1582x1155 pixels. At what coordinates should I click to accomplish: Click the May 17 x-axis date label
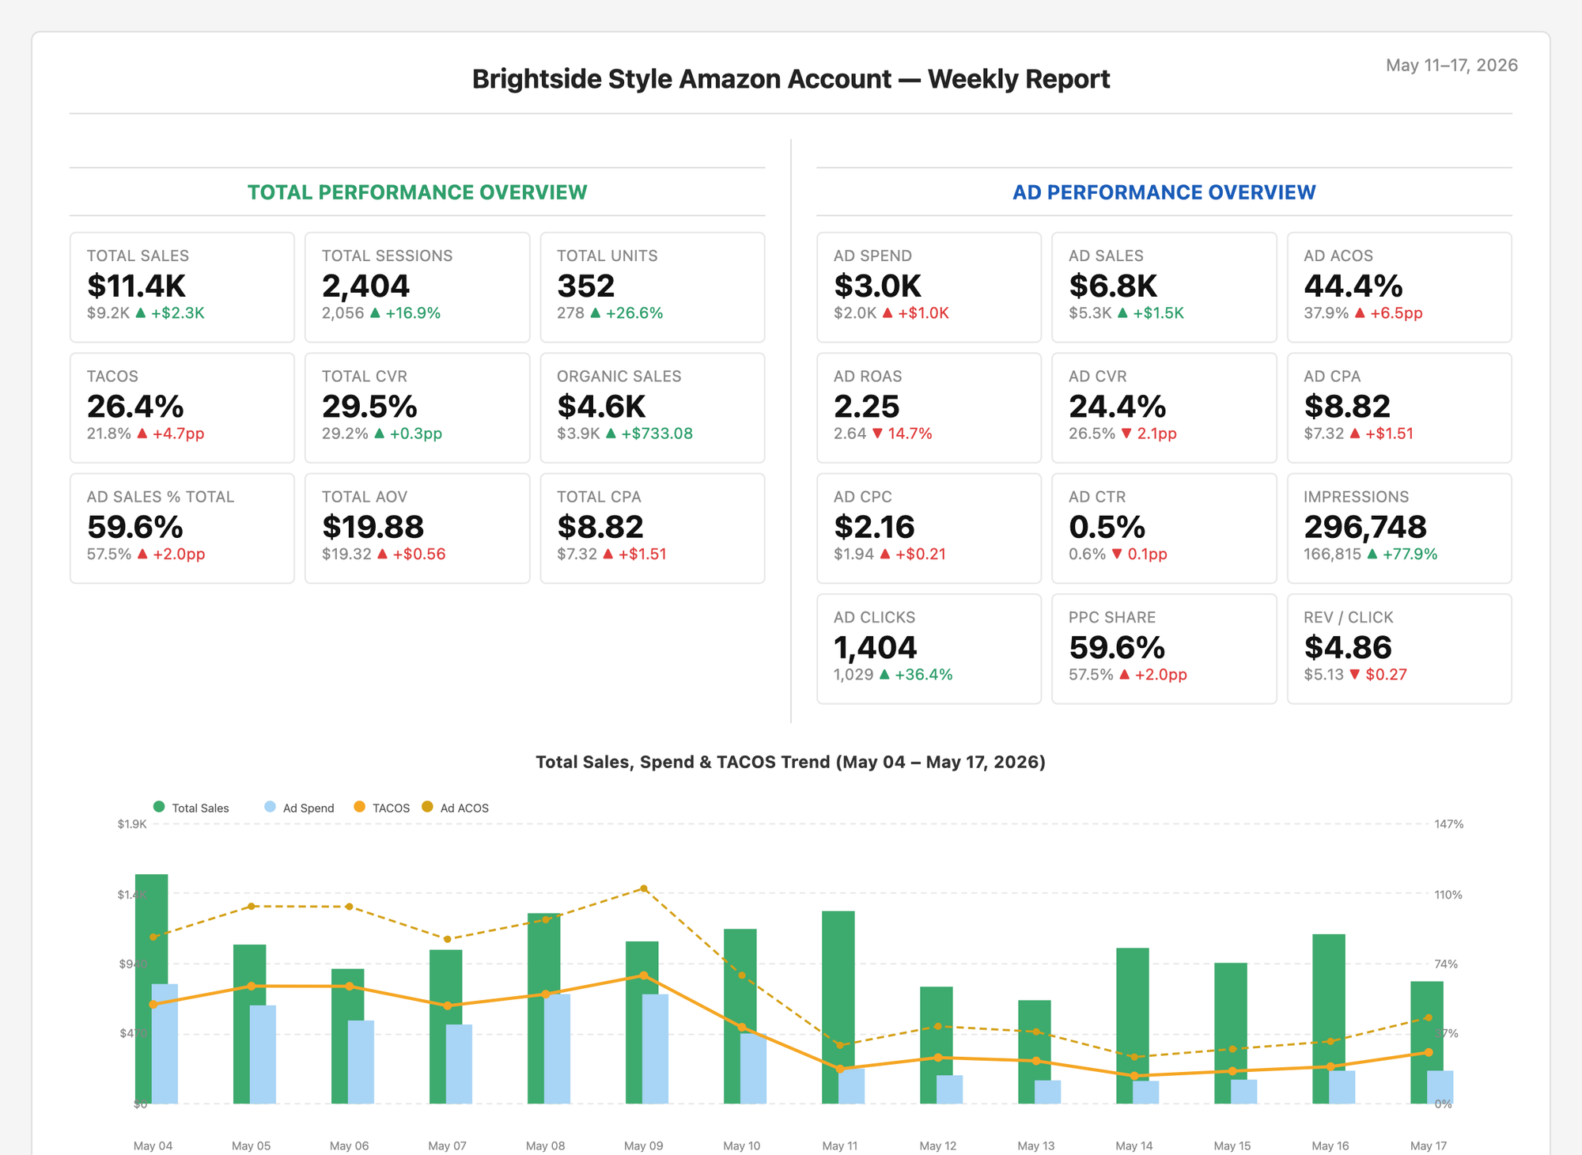click(1428, 1146)
